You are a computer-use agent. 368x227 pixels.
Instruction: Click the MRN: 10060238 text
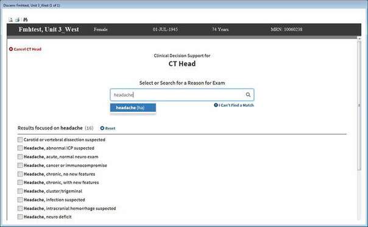pos(286,29)
